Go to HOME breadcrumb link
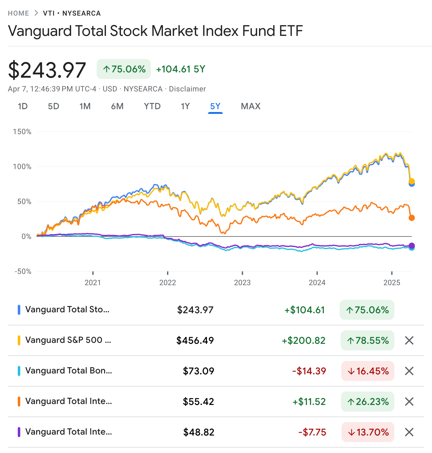 (x=18, y=13)
